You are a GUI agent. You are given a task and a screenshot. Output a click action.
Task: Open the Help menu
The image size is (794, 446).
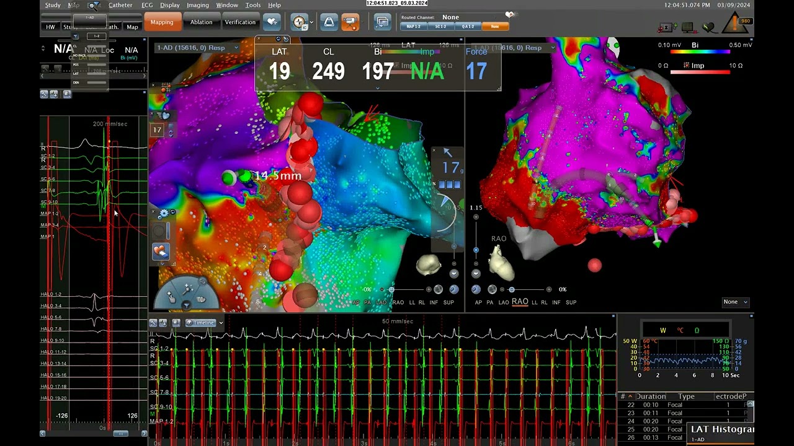(274, 5)
